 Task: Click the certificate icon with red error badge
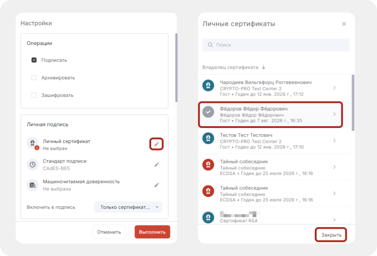click(x=32, y=143)
